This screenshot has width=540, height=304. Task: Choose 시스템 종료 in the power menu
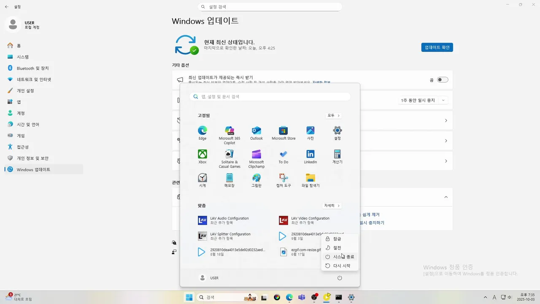point(340,257)
